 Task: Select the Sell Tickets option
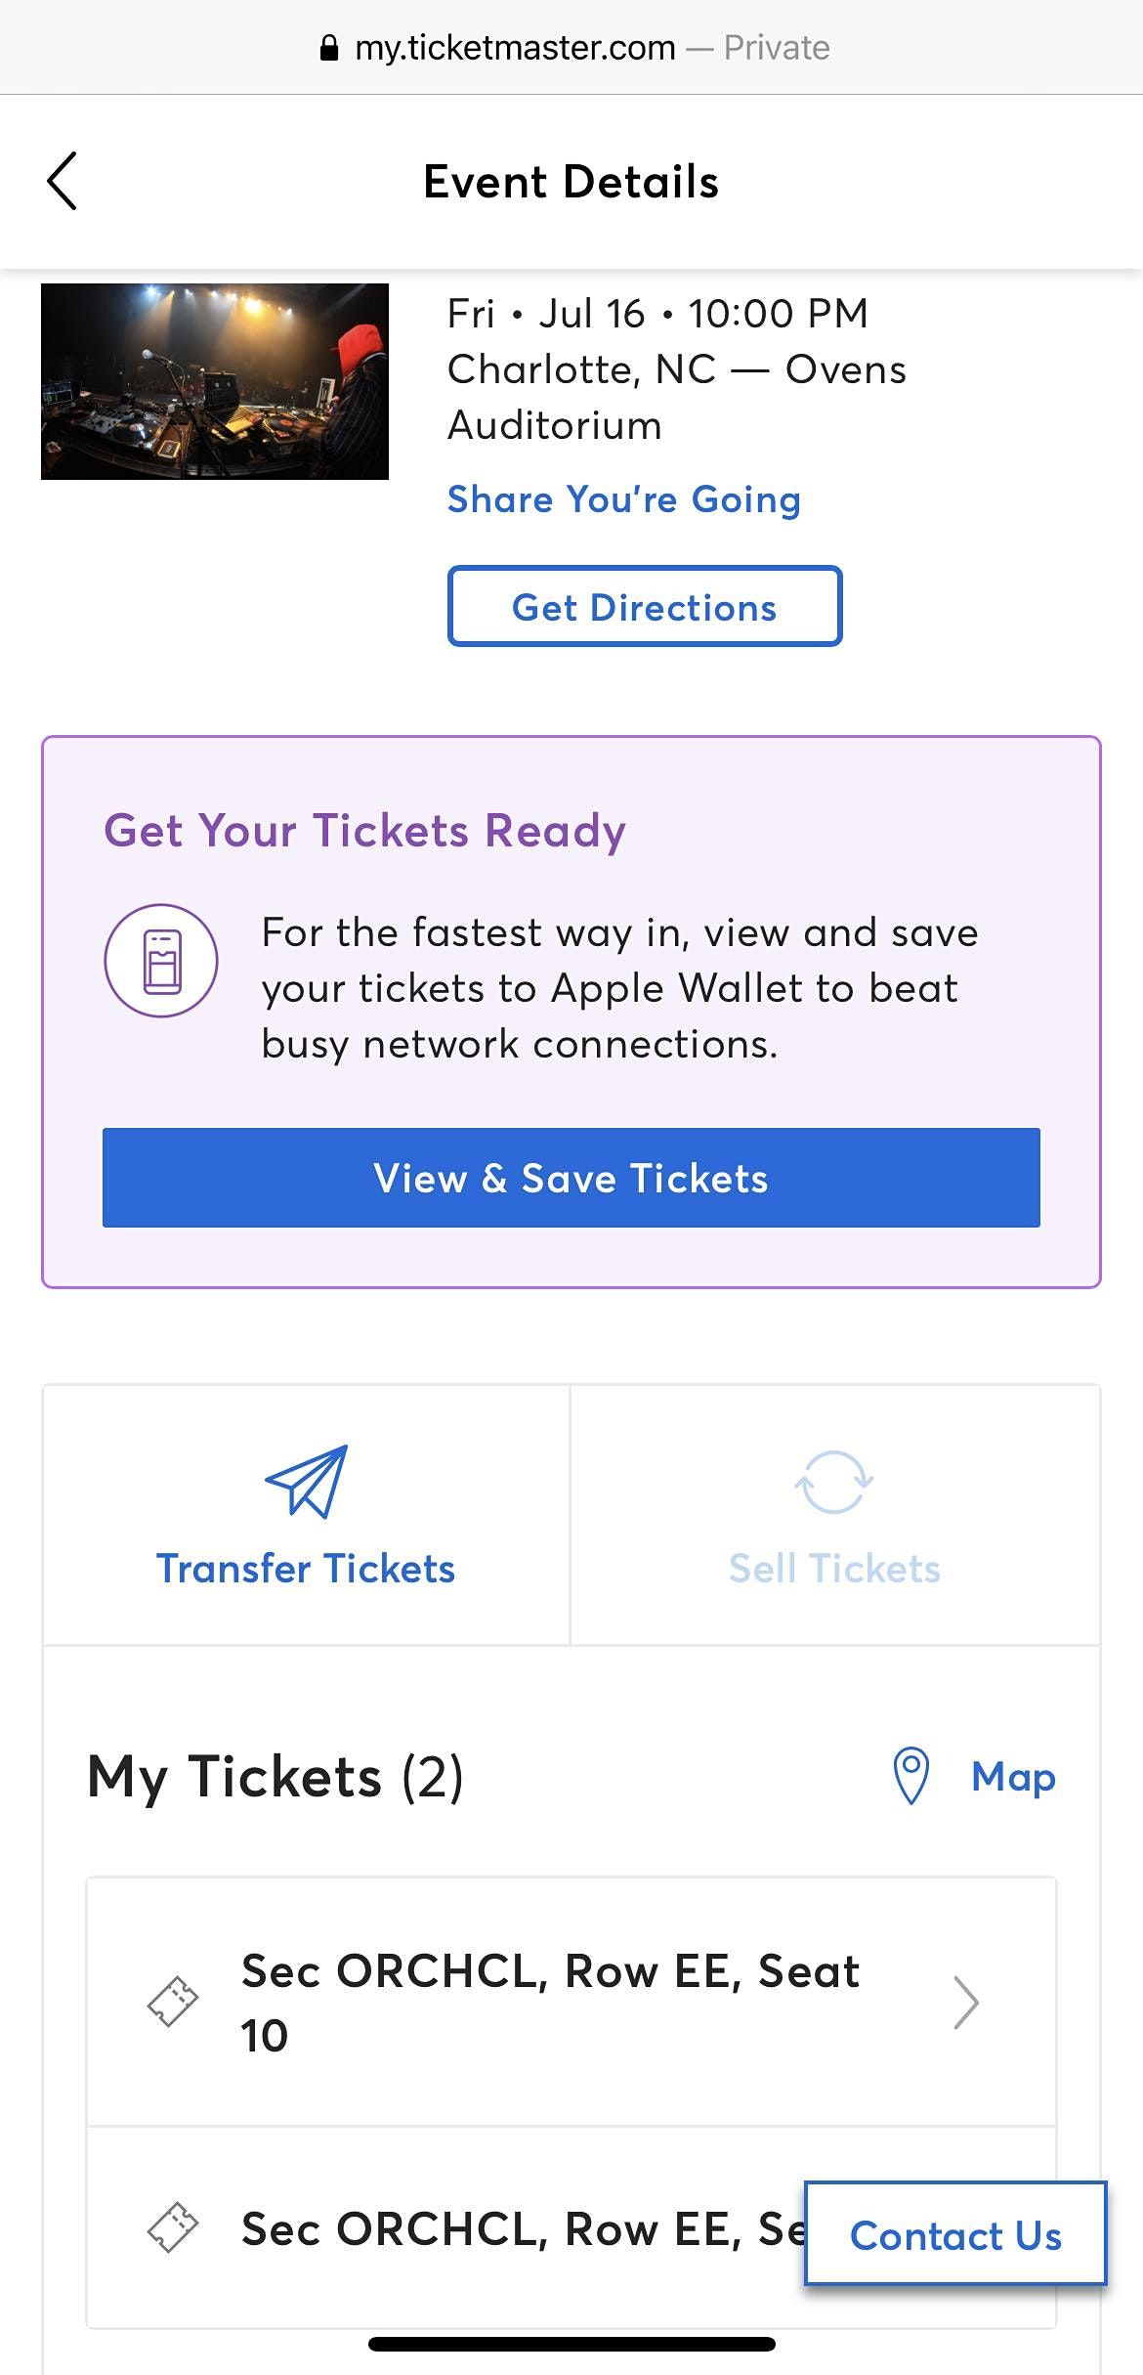(x=835, y=1514)
